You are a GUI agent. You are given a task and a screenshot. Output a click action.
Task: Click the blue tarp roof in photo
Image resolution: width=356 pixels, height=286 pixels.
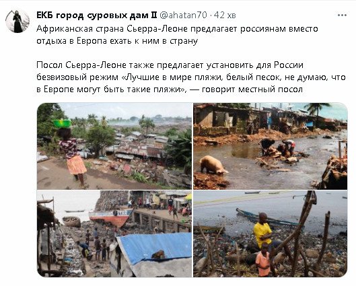[x=154, y=248]
